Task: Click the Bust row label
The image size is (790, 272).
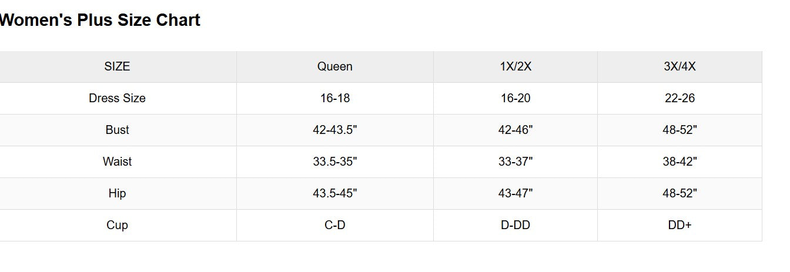Action: tap(117, 130)
